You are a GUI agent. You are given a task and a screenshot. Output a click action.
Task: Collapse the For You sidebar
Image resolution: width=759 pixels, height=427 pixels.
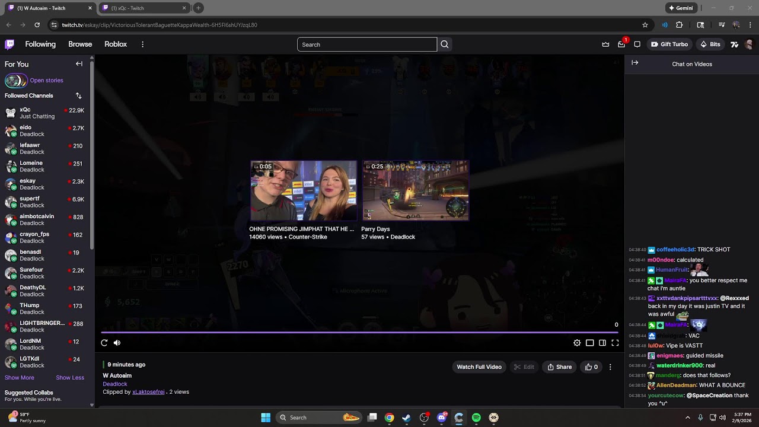(79, 64)
